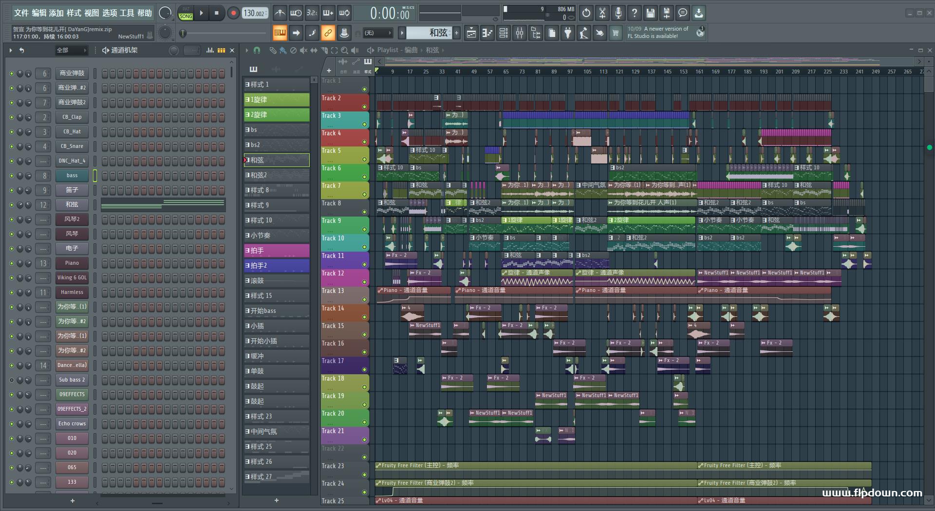
Task: Select the Harmless channel button
Action: click(72, 292)
